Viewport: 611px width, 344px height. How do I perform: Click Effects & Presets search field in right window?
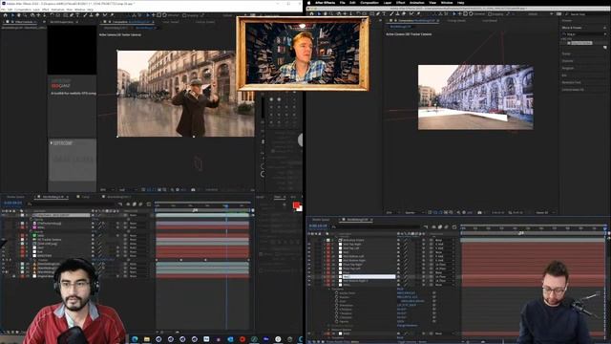(x=583, y=34)
